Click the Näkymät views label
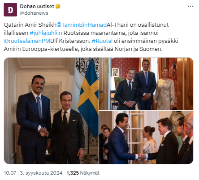Viewport: 199px width, 180px height. pyautogui.click(x=90, y=173)
